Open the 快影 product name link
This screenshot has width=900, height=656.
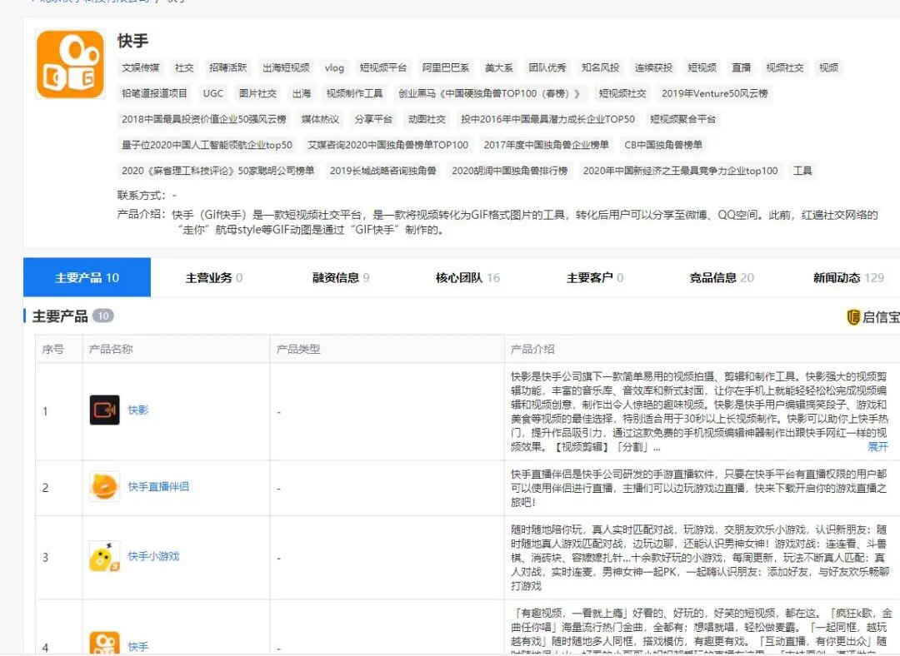click(137, 411)
